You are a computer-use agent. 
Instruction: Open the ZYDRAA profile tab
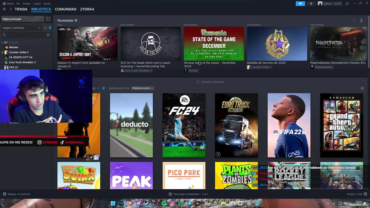[x=87, y=9]
